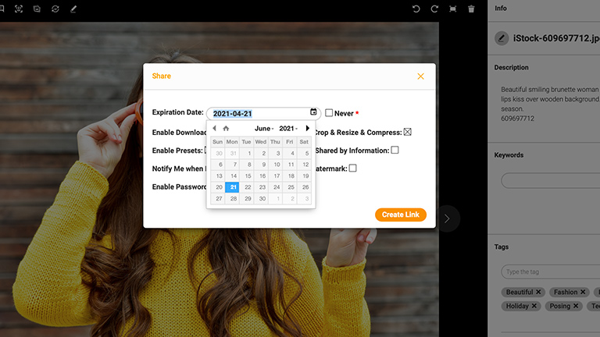This screenshot has height=337, width=600.
Task: Close the Share dialog
Action: [x=420, y=76]
